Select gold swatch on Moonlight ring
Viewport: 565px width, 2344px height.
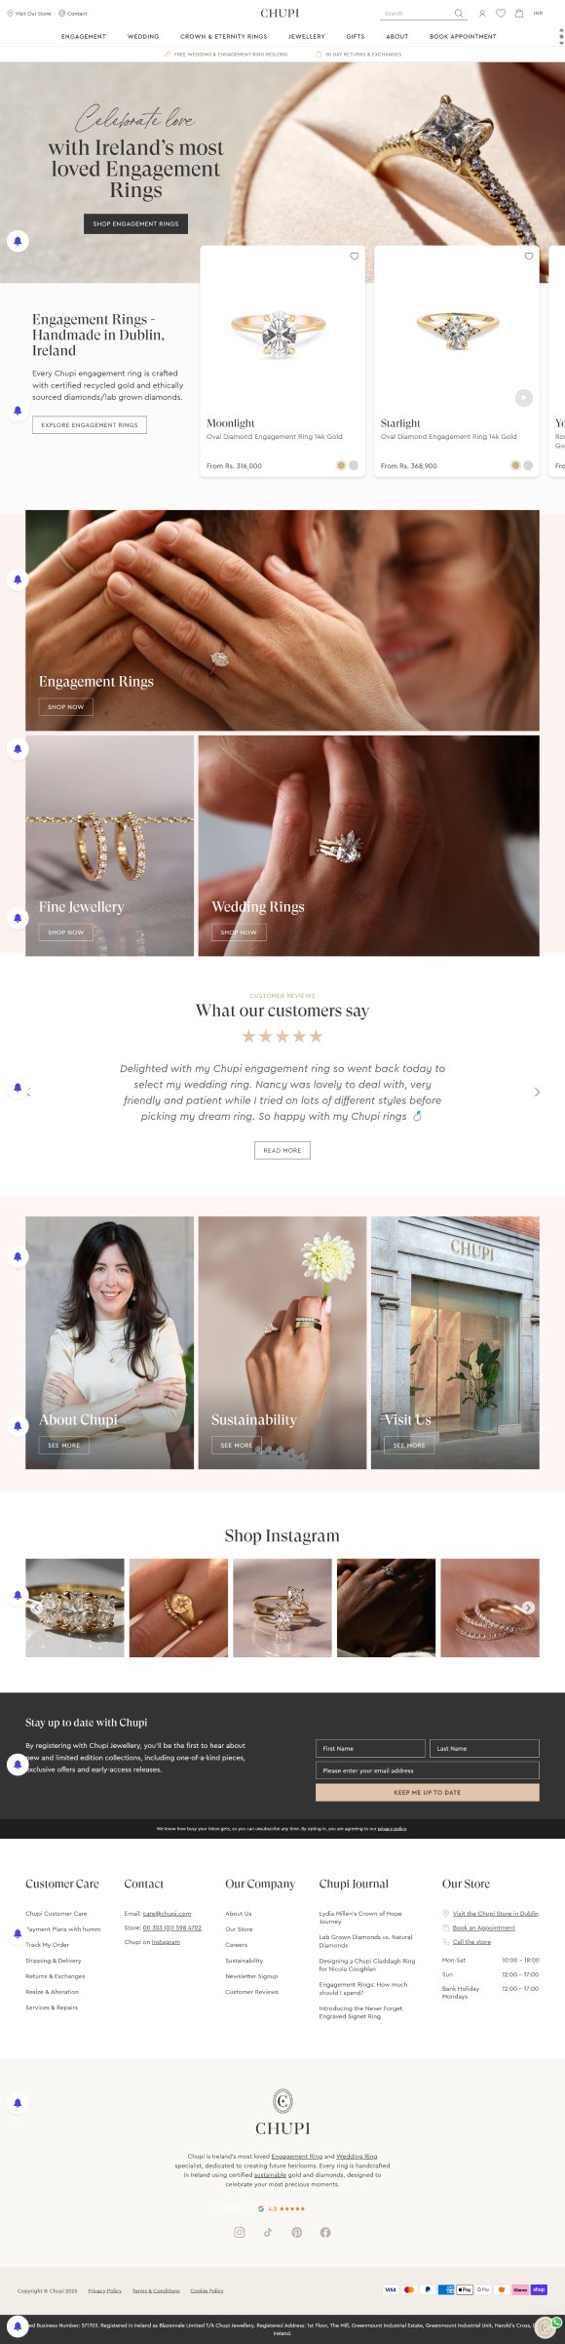341,465
